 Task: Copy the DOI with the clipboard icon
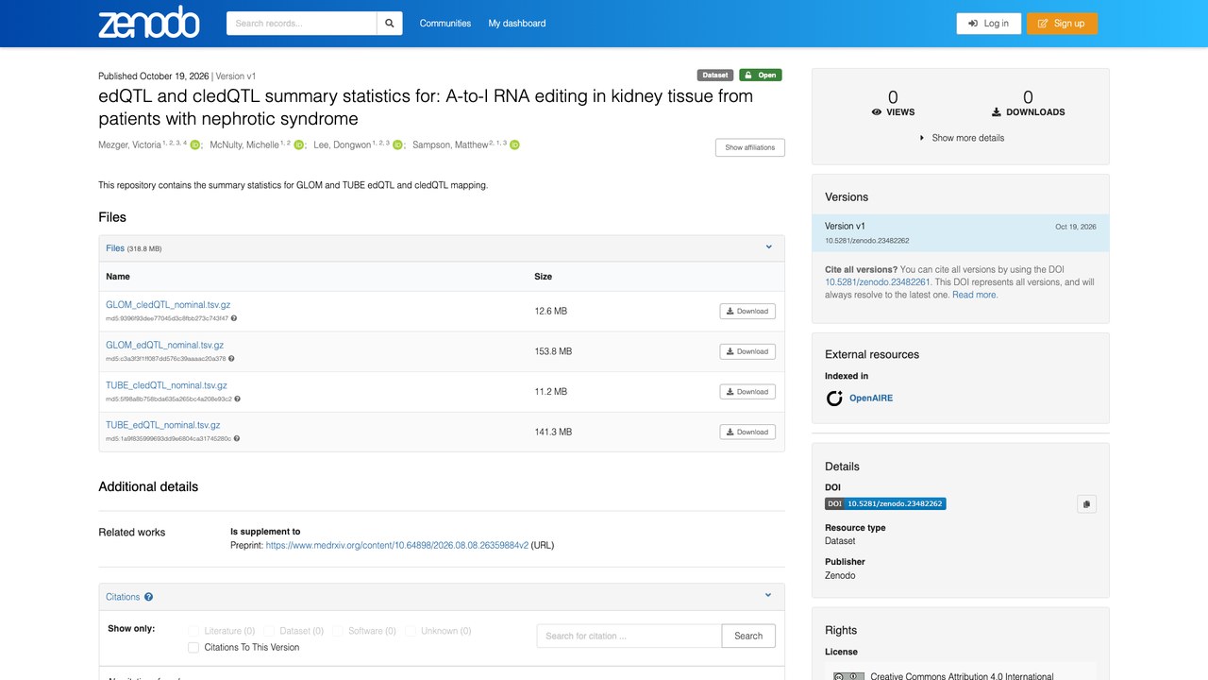point(1086,504)
